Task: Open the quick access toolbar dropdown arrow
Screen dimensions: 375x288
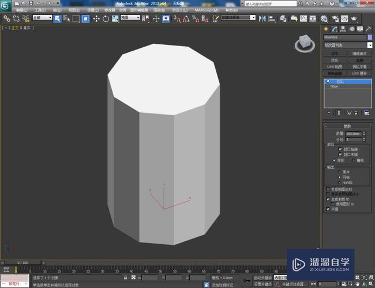Action: coord(58,3)
